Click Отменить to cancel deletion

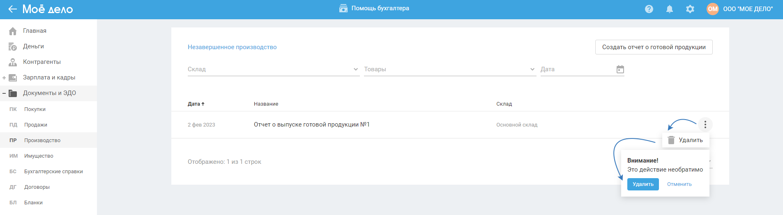click(679, 184)
